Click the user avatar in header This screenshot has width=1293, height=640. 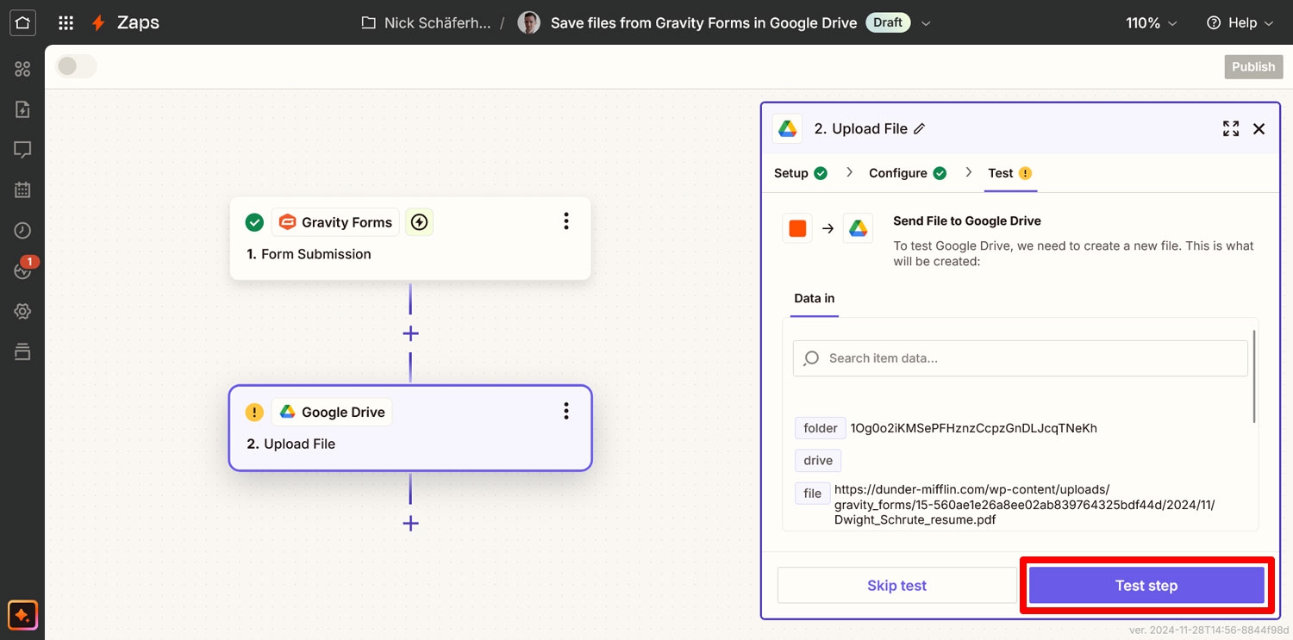[x=528, y=22]
